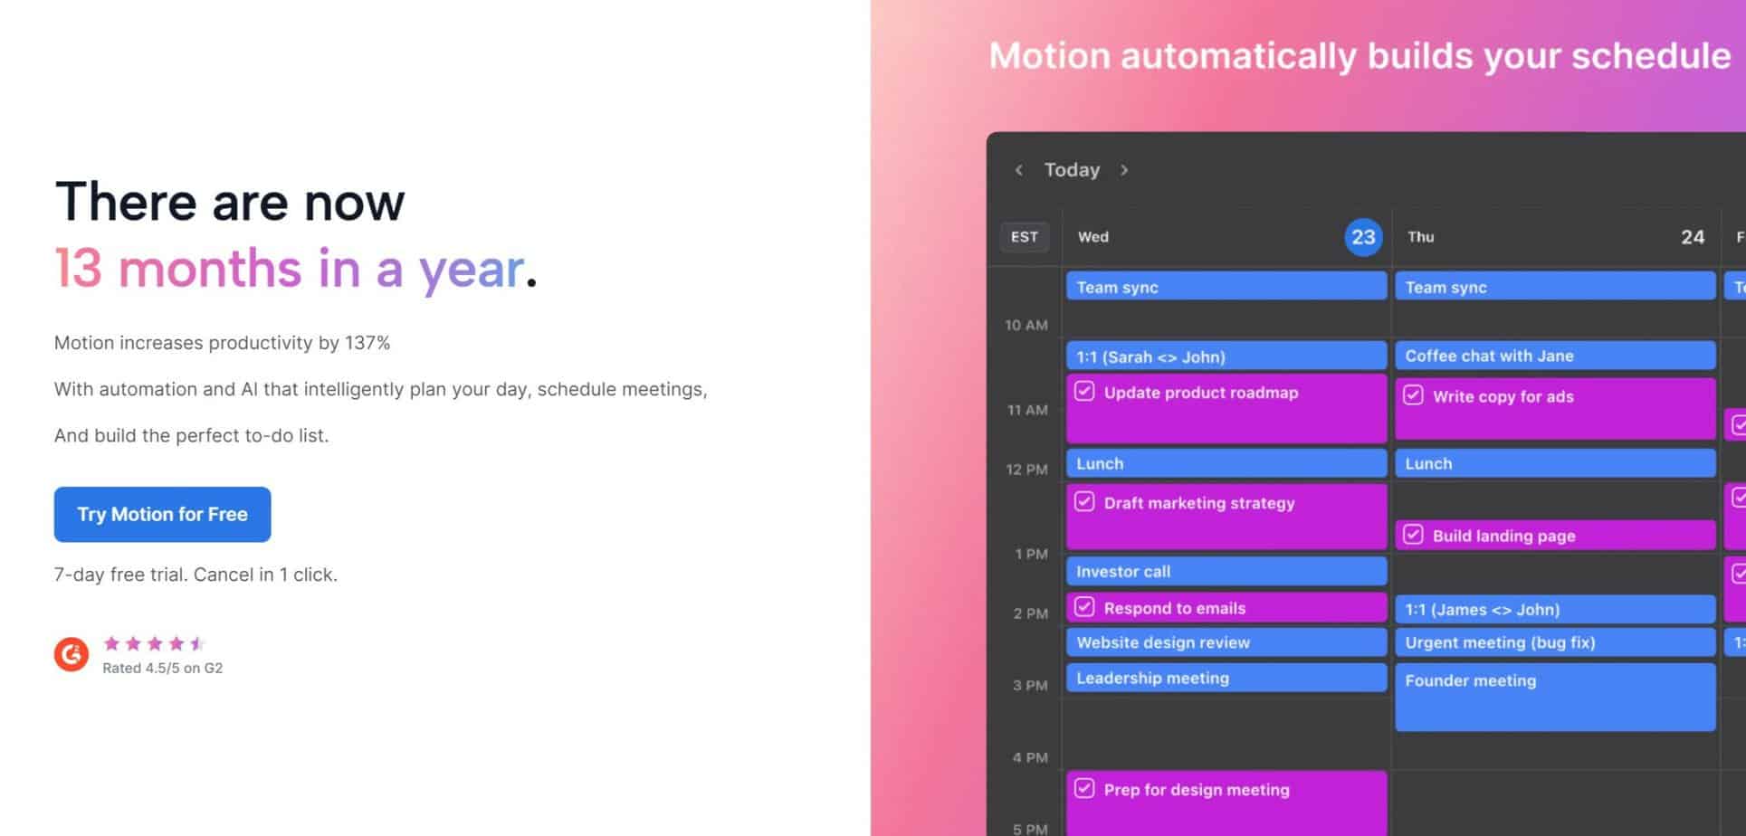
Task: Select the Thu column header
Action: 1420,237
